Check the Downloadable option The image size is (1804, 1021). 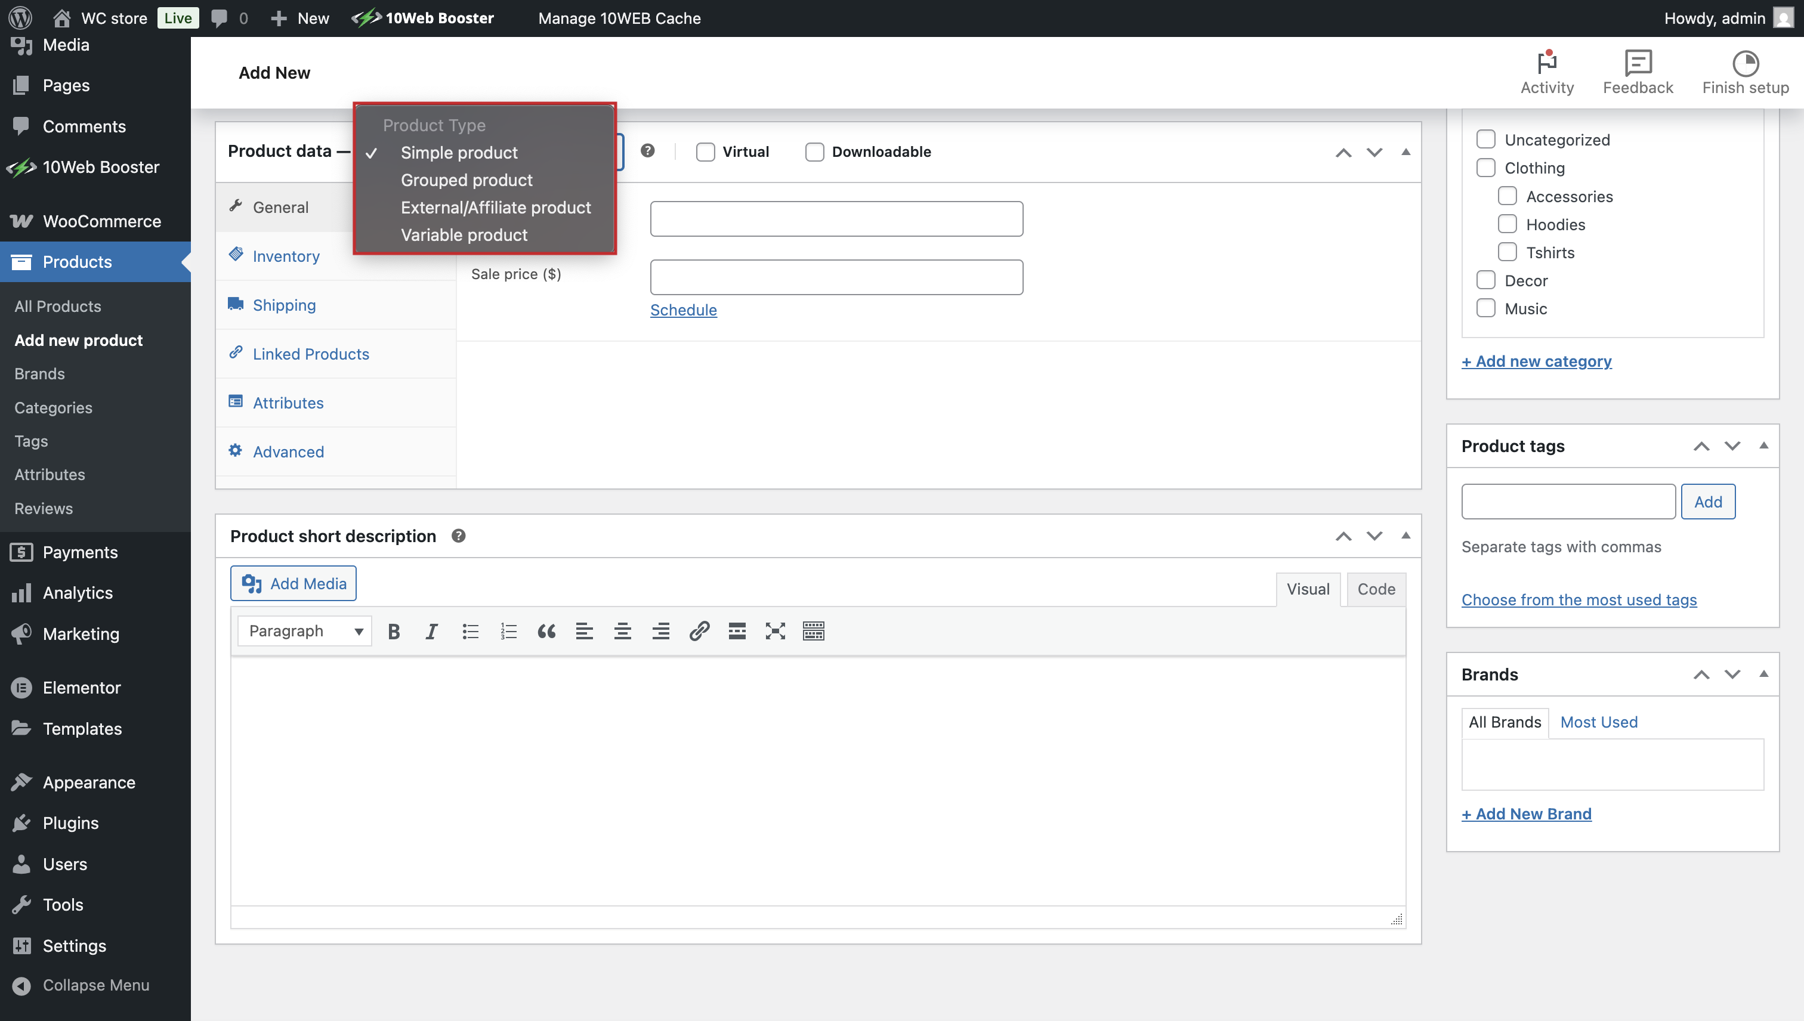tap(814, 152)
